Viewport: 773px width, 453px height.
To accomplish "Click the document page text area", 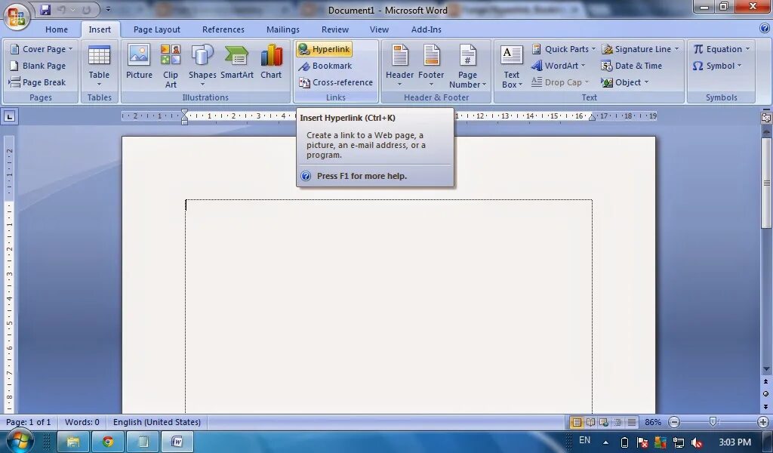I will click(389, 306).
